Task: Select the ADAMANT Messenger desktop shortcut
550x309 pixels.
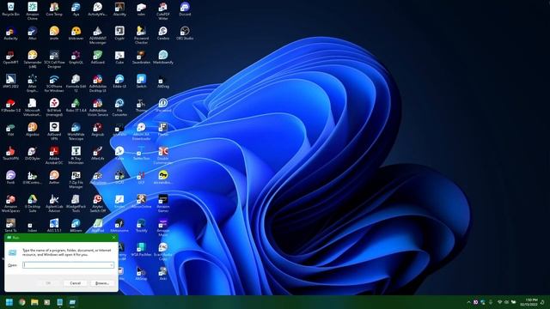Action: [97, 34]
